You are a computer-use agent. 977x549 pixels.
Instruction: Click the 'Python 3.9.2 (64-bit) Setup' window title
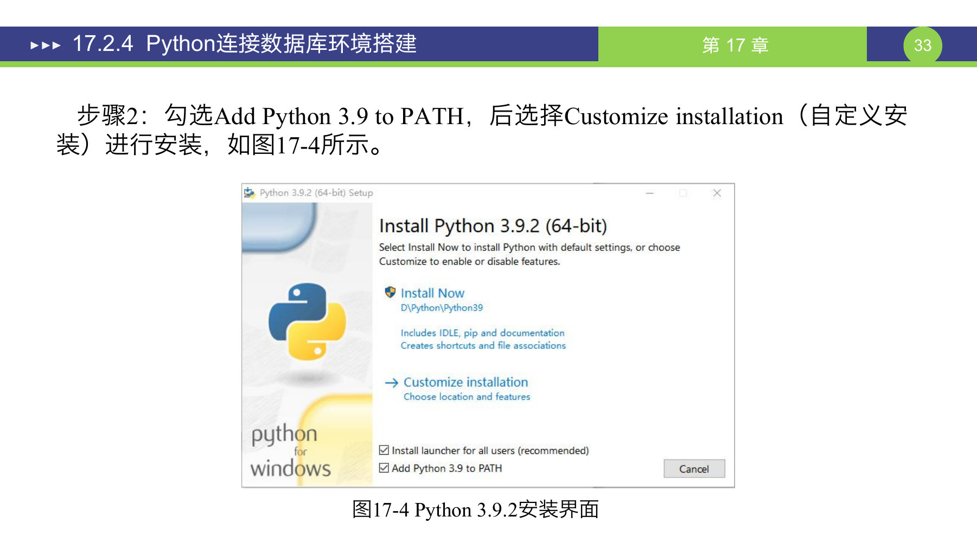coord(316,193)
